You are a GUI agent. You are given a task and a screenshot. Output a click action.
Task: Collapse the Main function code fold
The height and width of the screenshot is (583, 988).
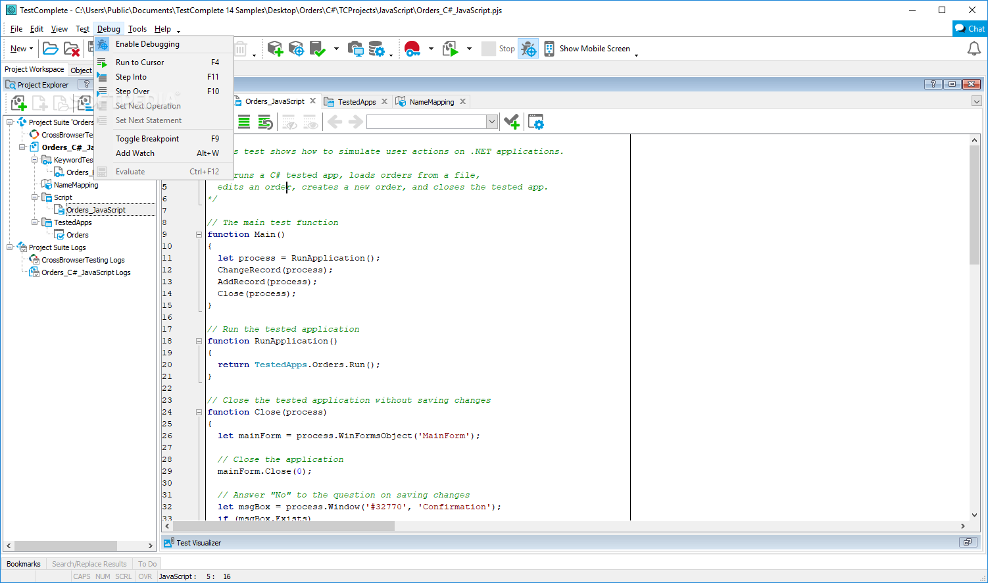[199, 234]
